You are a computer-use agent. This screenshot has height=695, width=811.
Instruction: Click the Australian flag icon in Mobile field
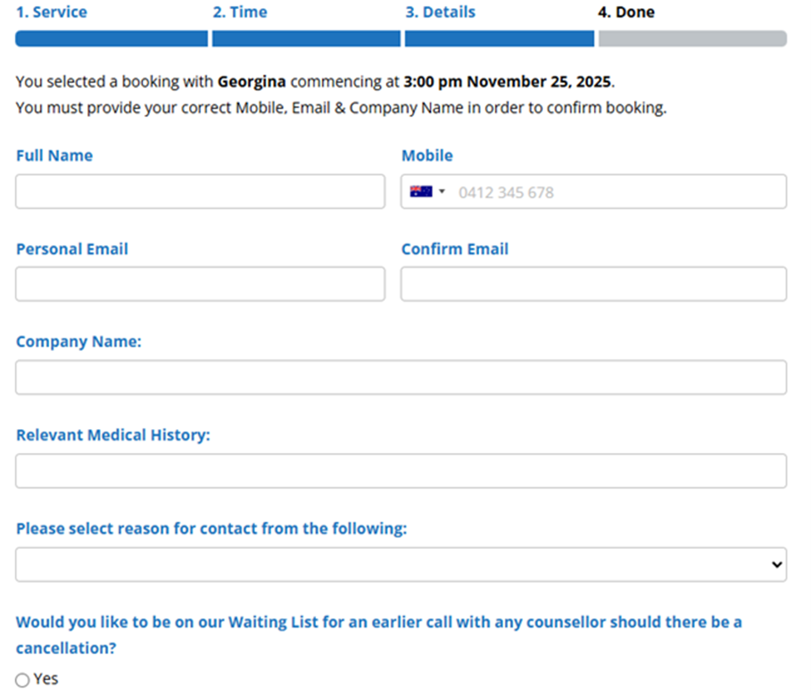click(420, 192)
